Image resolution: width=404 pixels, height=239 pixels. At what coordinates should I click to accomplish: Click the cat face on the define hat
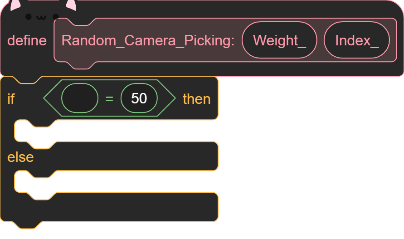pyautogui.click(x=42, y=17)
